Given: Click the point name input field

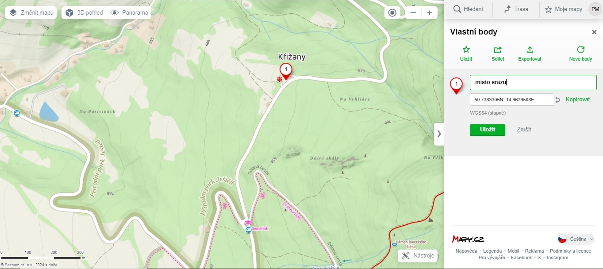Looking at the screenshot, I should point(533,82).
